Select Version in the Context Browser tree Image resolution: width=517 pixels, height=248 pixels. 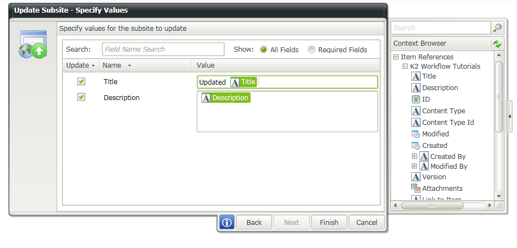click(x=434, y=177)
